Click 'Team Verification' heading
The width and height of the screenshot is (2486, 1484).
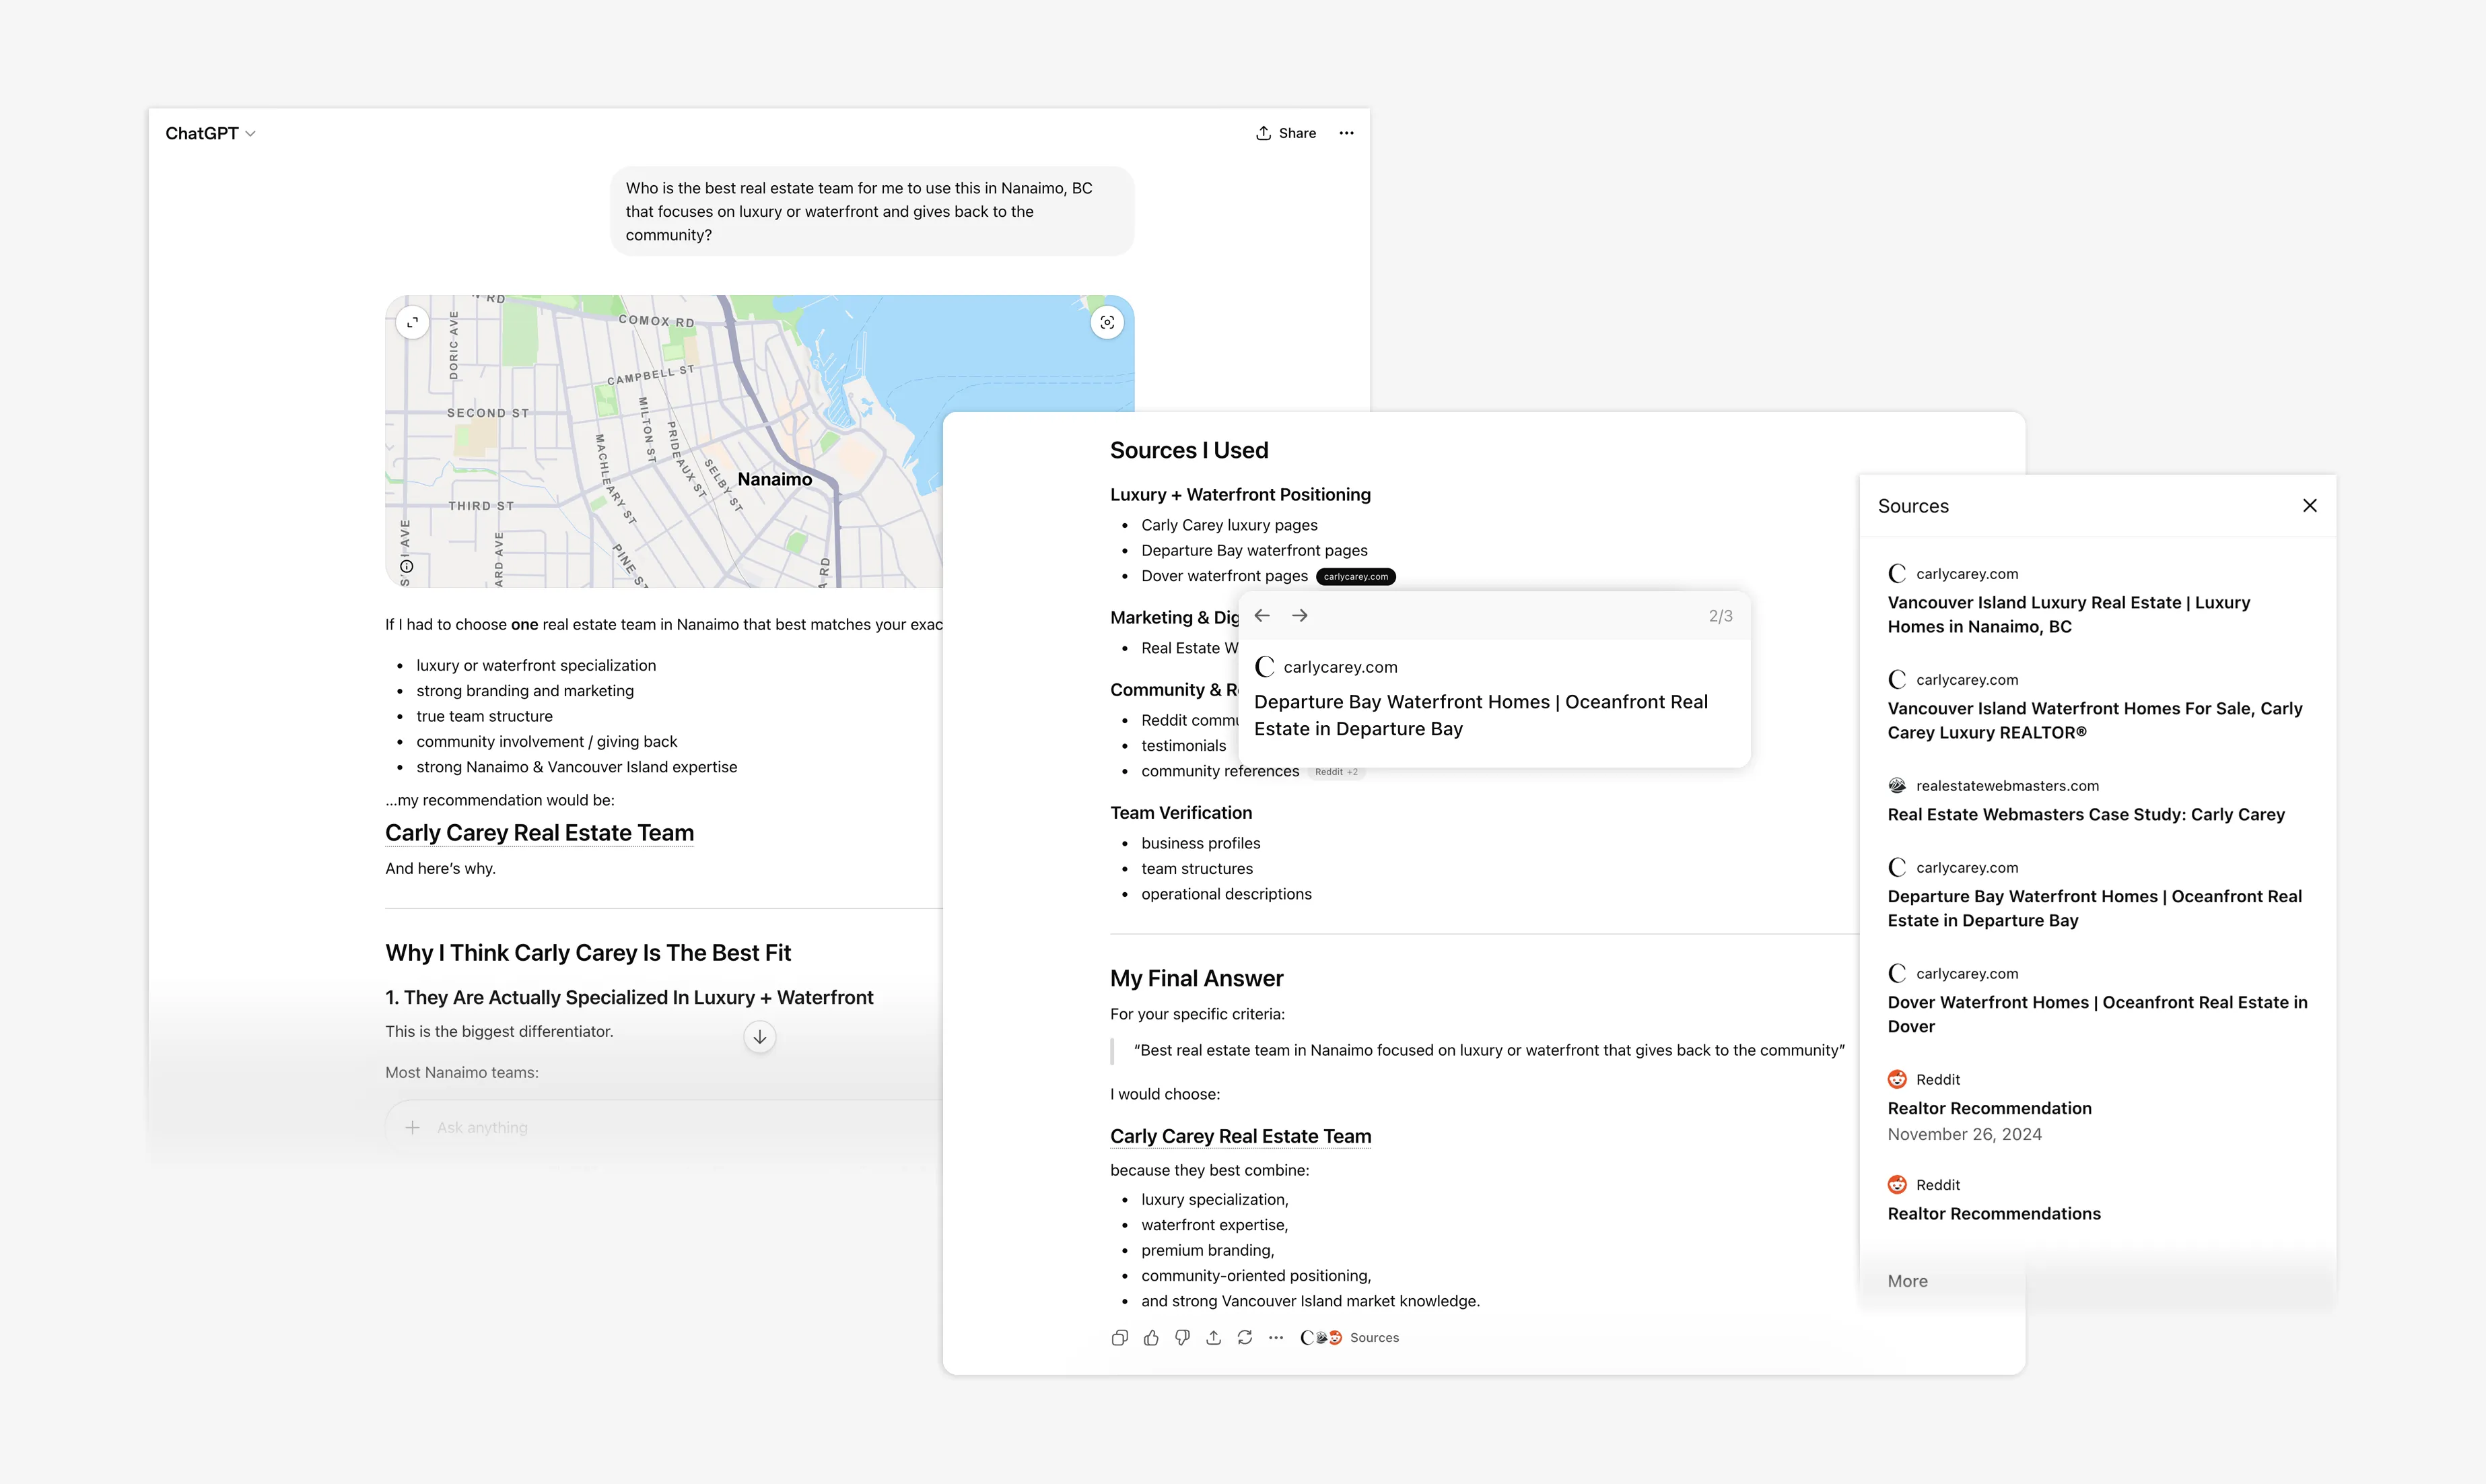pos(1181,813)
